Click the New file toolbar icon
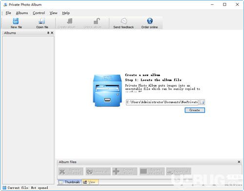Image resolution: width=244 pixels, height=191 pixels. (x=16, y=21)
